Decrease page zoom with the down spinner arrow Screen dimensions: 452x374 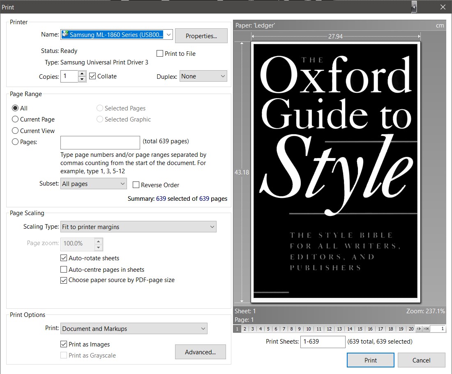click(x=98, y=247)
